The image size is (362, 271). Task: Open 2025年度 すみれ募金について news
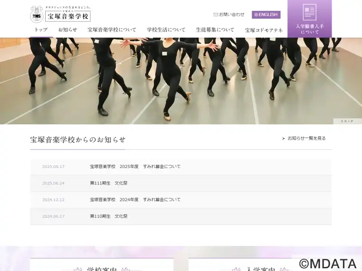coord(135,167)
